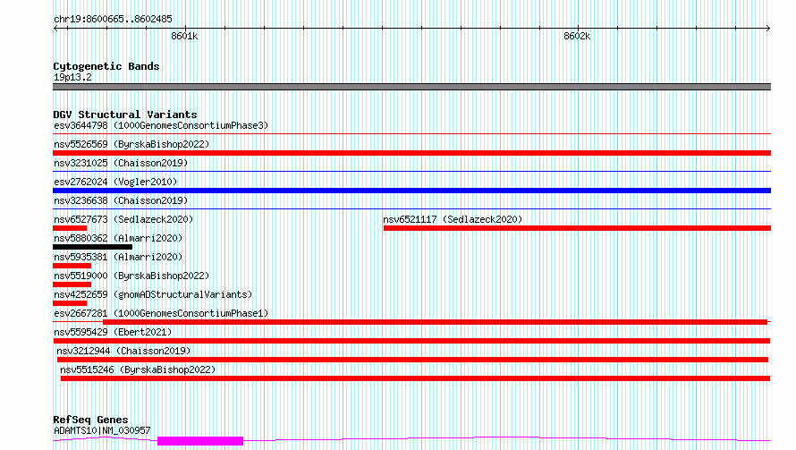Click the red bar under nsv6521117
This screenshot has height=450, width=796.
pos(577,228)
